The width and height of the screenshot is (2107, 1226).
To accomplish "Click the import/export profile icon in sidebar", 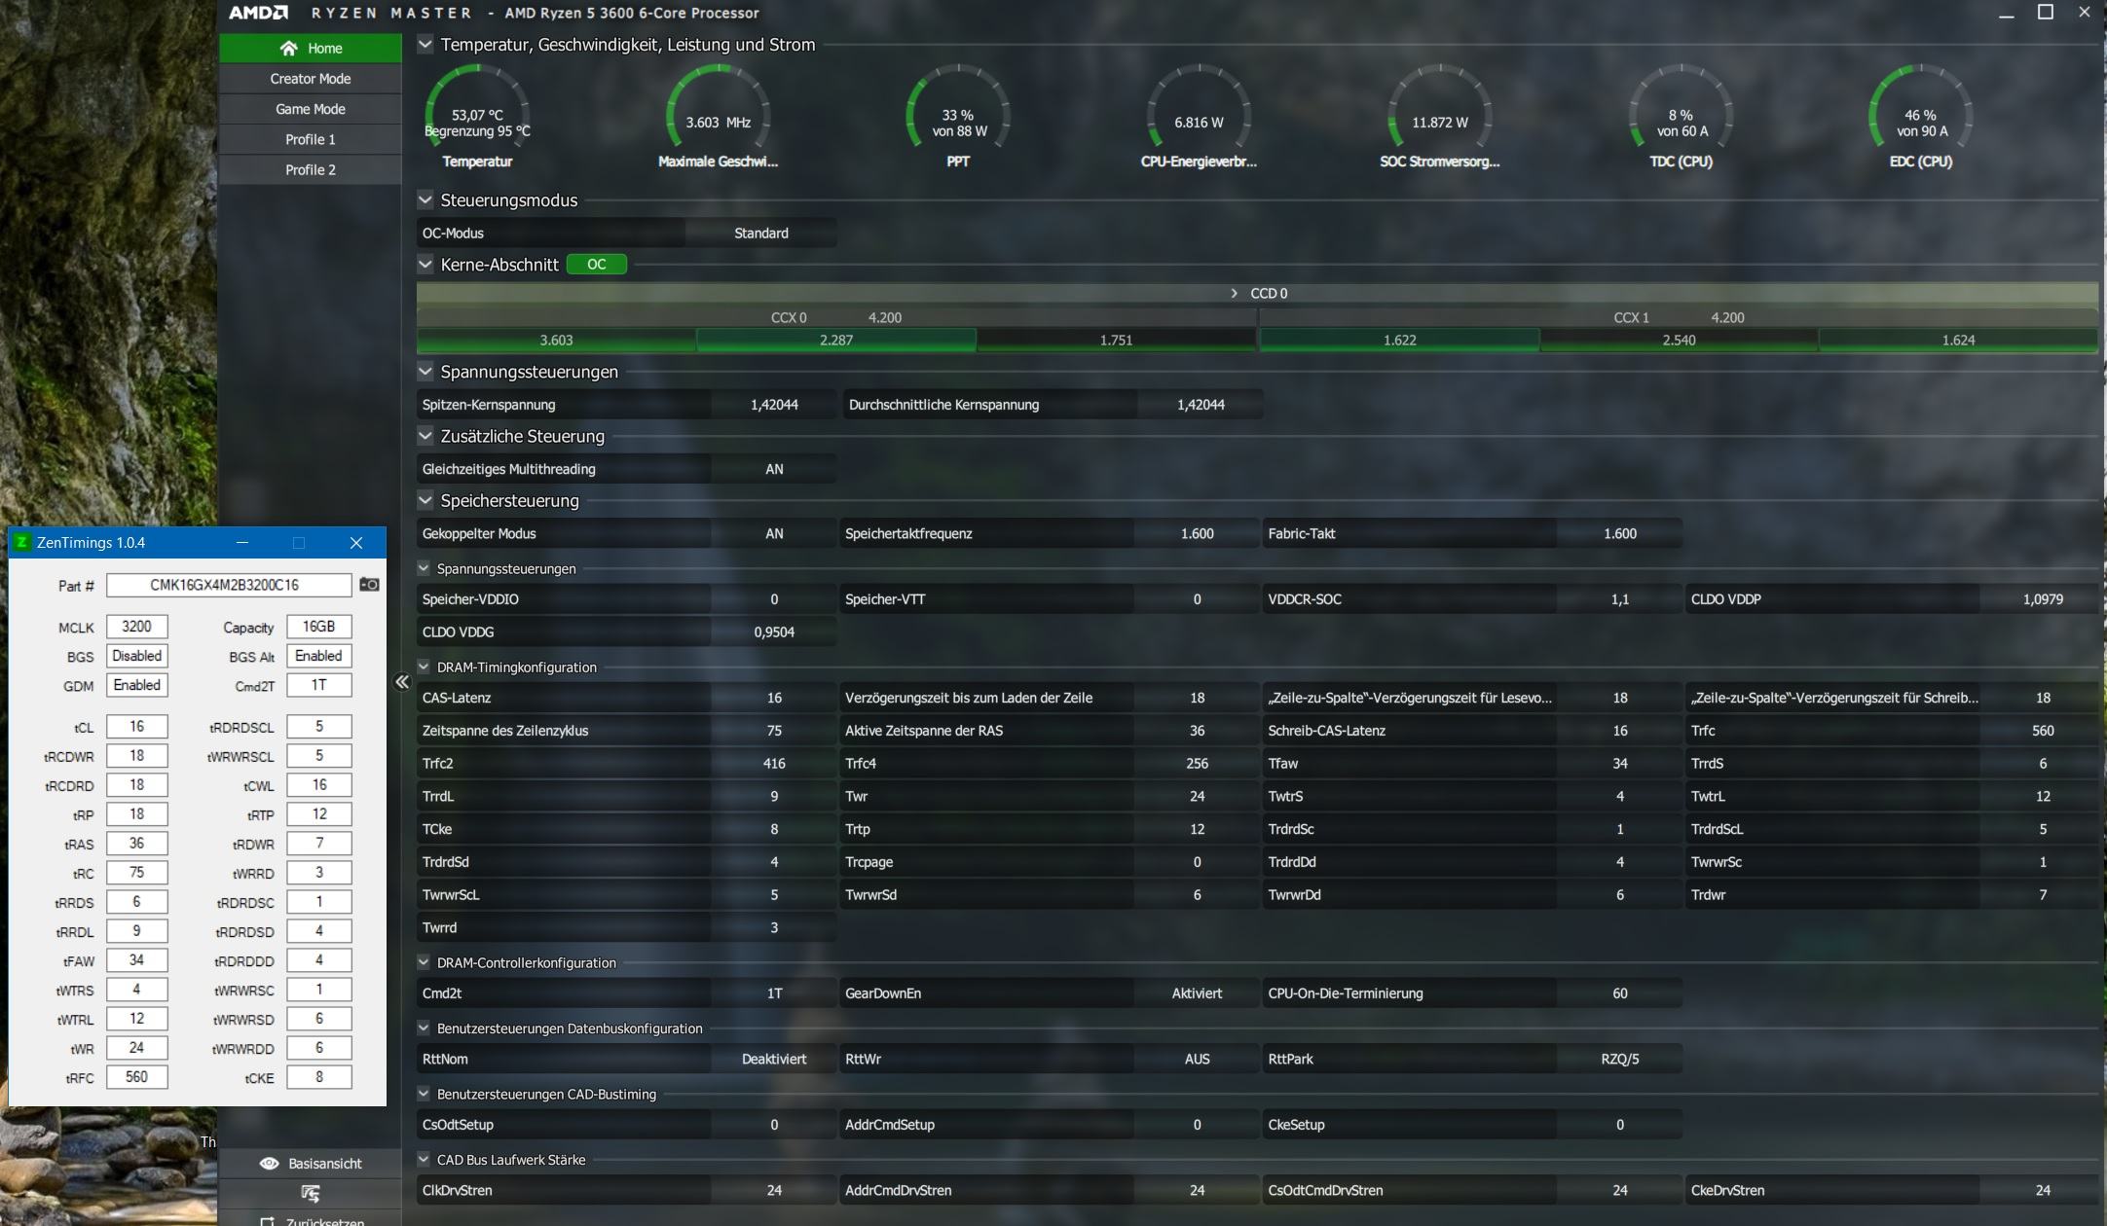I will [x=311, y=1193].
